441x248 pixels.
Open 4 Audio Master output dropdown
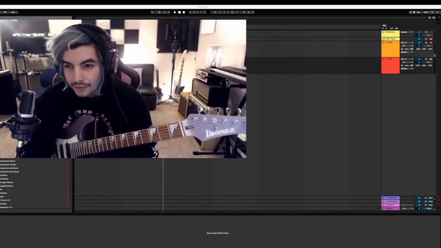407,69
